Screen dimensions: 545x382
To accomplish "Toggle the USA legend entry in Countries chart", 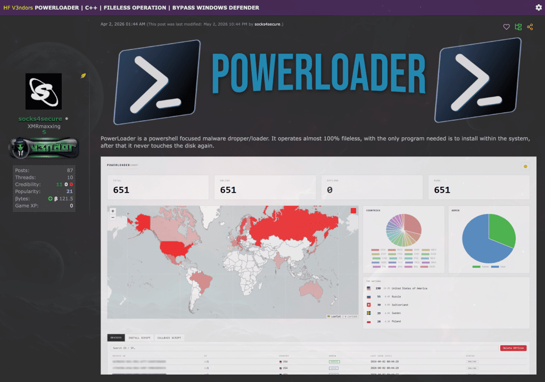I will click(x=378, y=250).
